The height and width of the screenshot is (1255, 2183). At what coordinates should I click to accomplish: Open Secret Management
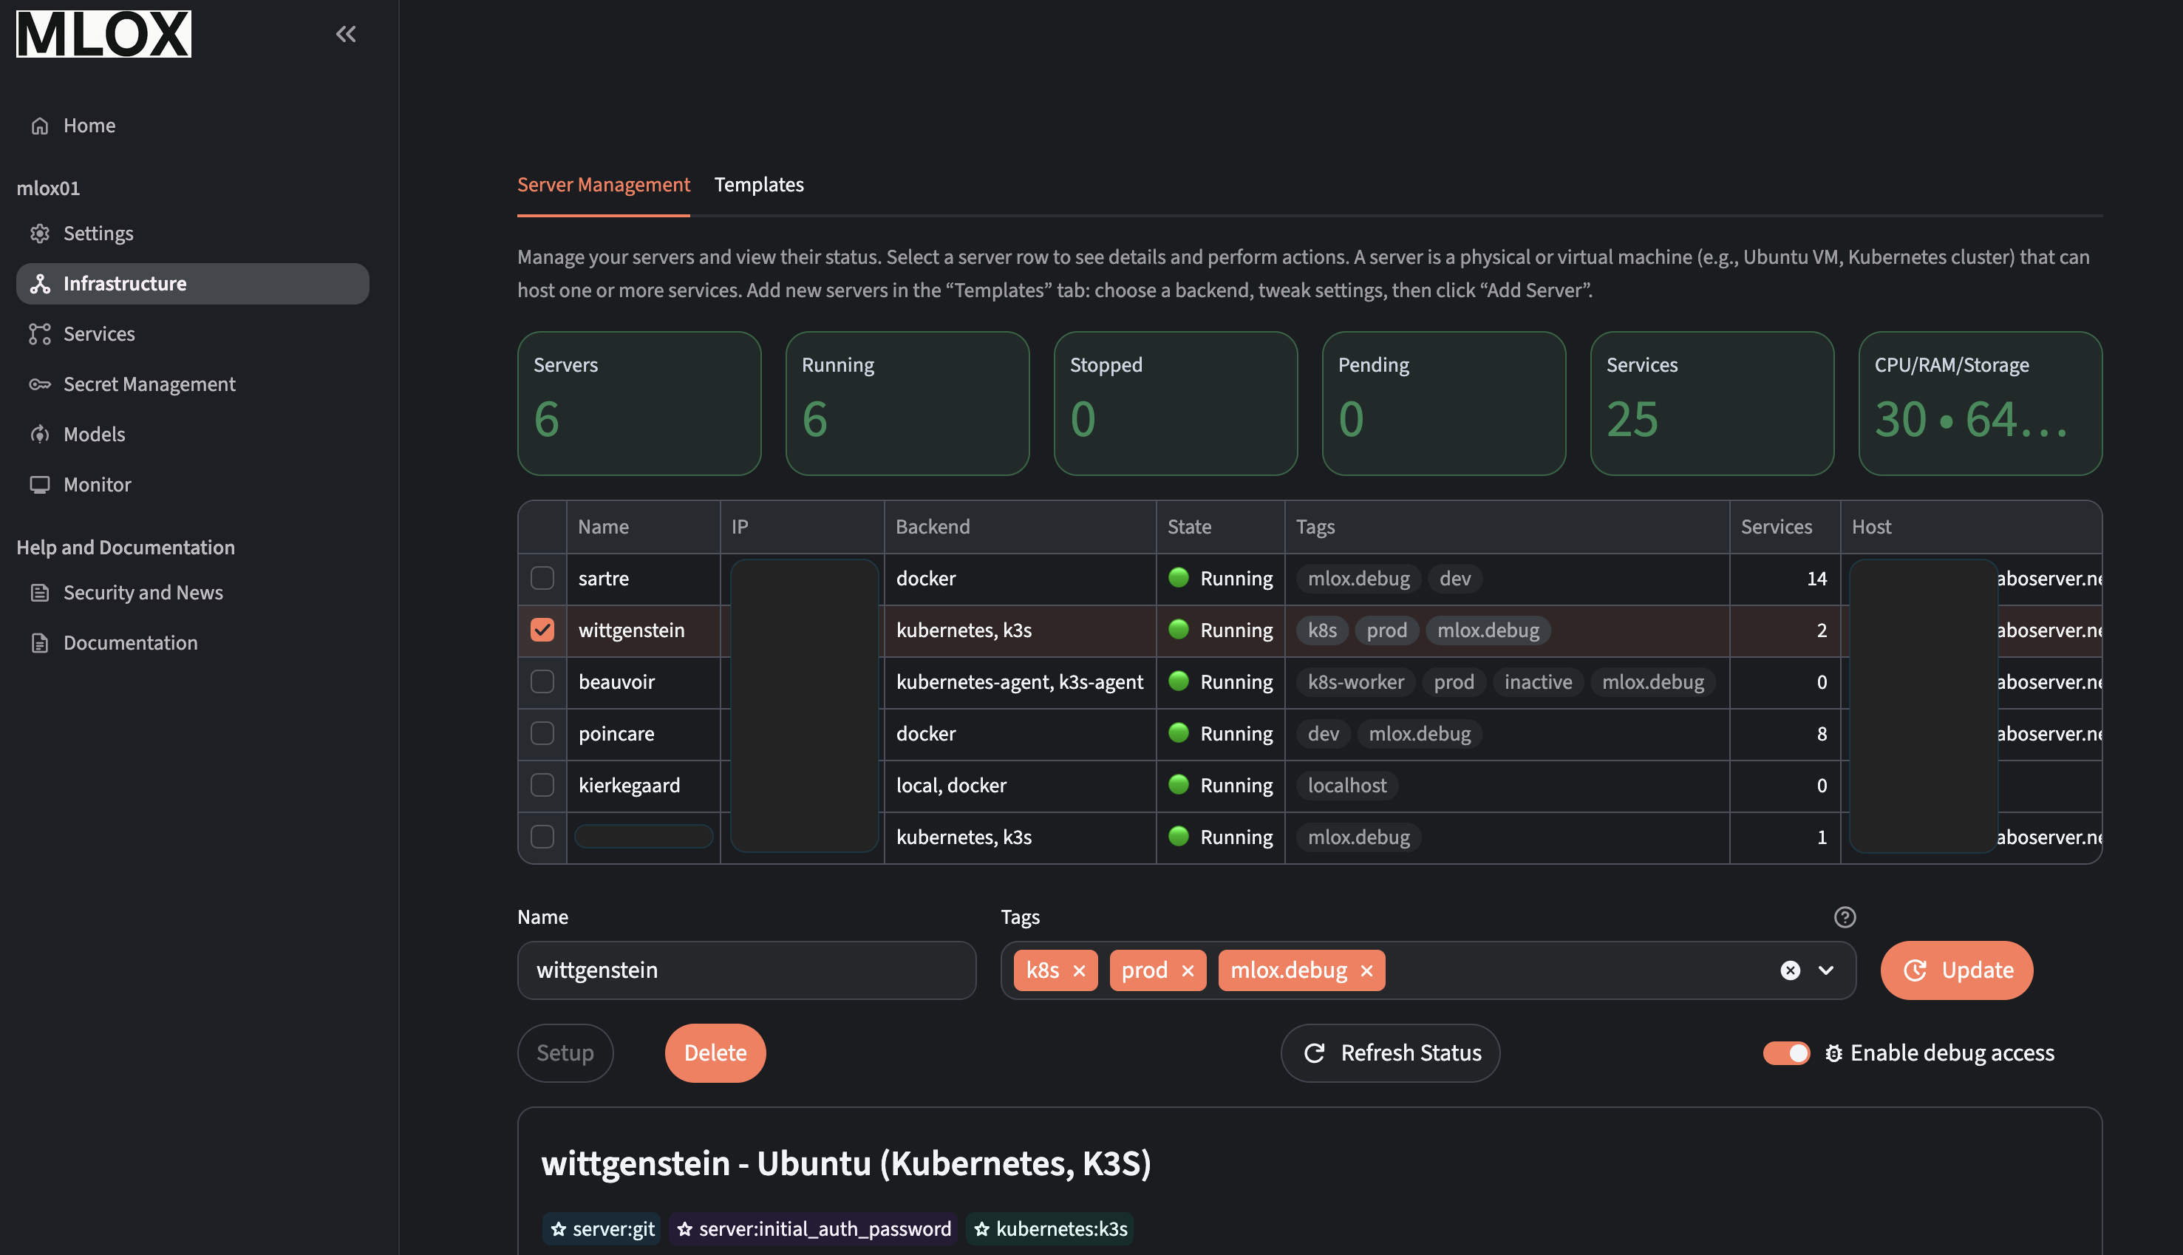coord(149,384)
